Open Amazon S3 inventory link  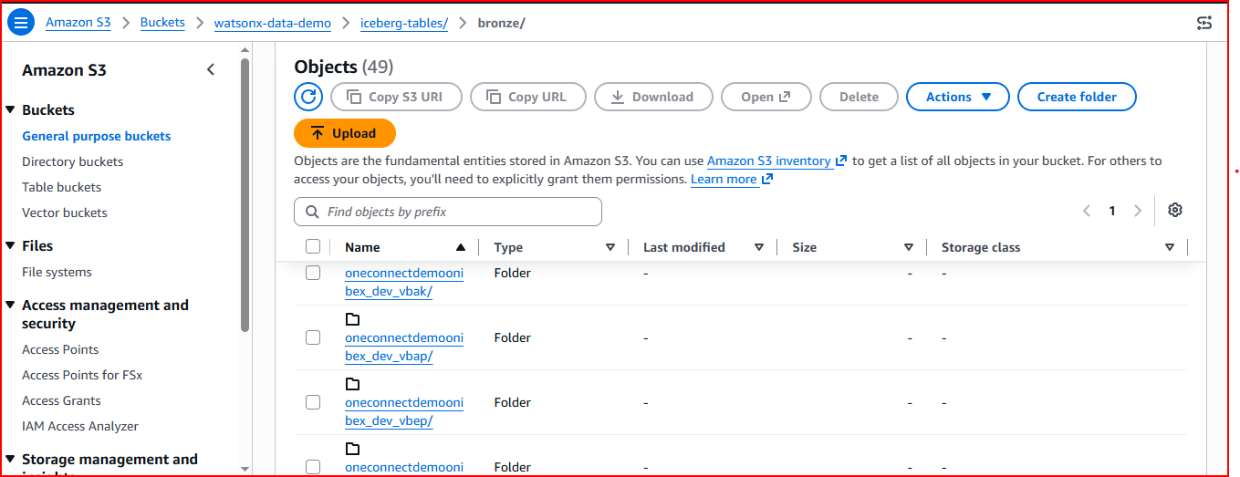pyautogui.click(x=769, y=161)
